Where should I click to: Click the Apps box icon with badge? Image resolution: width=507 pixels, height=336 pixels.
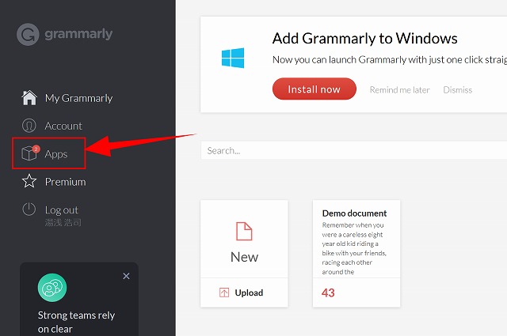pyautogui.click(x=30, y=153)
